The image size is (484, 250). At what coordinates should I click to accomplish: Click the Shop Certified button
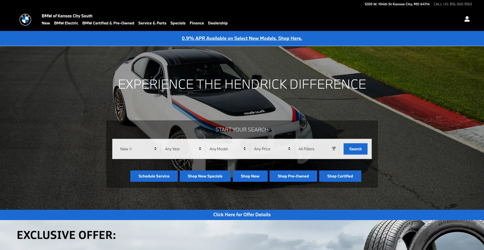pyautogui.click(x=340, y=176)
